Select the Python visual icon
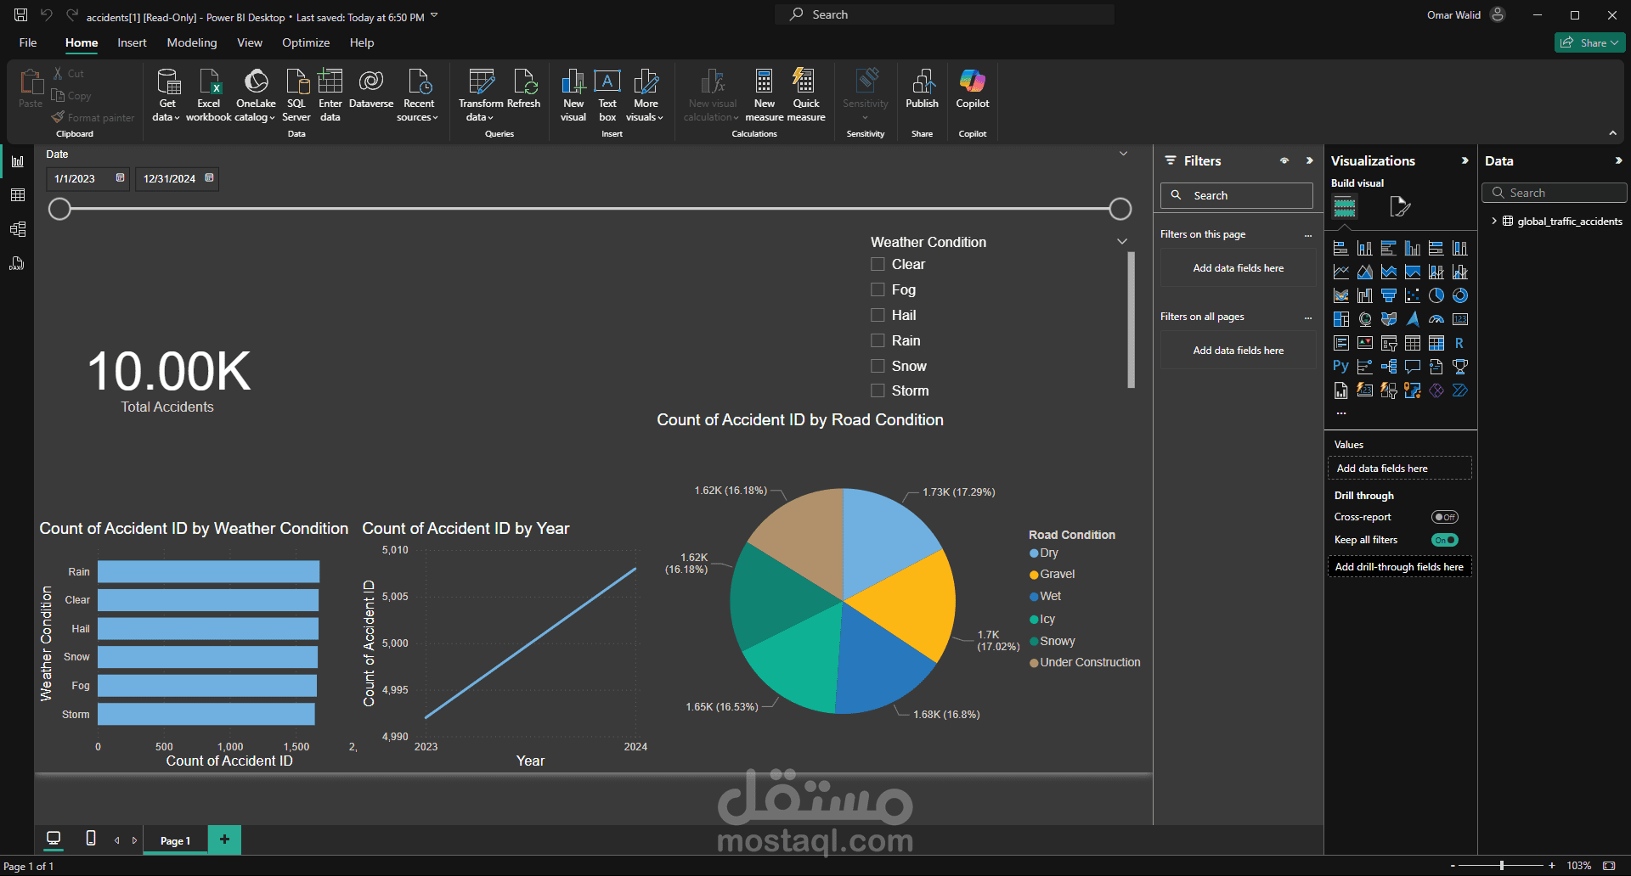 [1340, 366]
